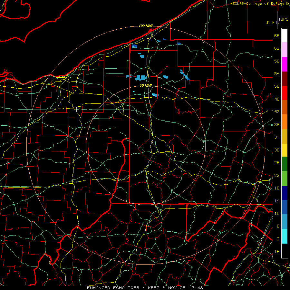Click the light pink legend swatch
The width and height of the screenshot is (290, 290).
(285, 50)
